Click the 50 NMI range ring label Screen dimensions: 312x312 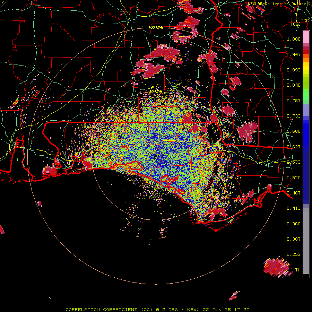click(x=156, y=92)
